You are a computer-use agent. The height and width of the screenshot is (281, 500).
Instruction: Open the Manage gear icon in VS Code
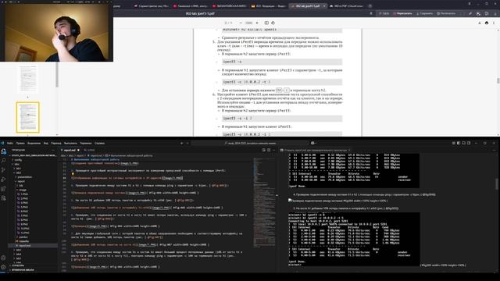coord(3,267)
